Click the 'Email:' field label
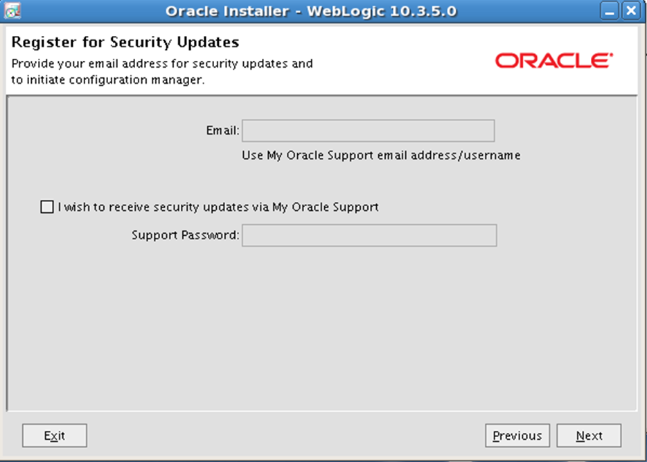This screenshot has width=647, height=462. point(222,131)
